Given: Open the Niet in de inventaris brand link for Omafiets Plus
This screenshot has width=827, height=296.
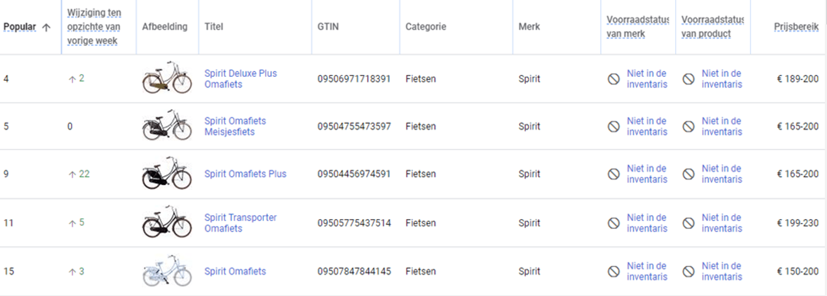Looking at the screenshot, I should pyautogui.click(x=647, y=174).
